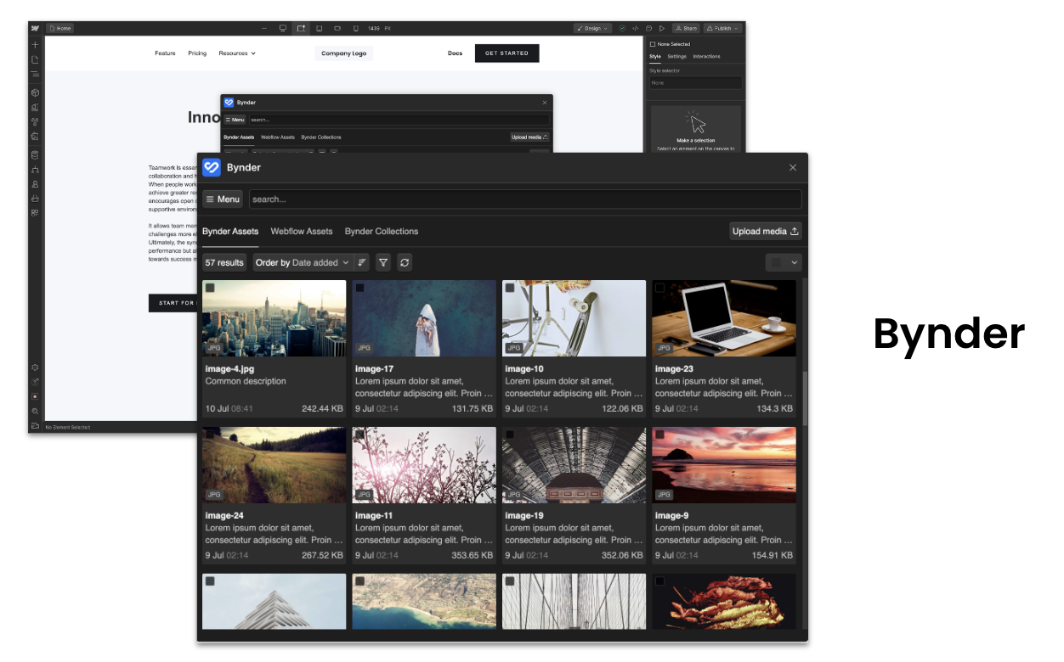Open the Assets image icon in Webflow sidebar
Image resolution: width=1064 pixels, height=662 pixels.
pos(35,137)
